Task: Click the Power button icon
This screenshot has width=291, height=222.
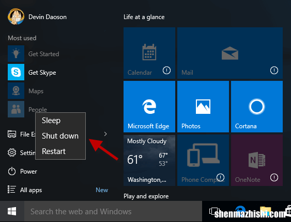Action: (x=12, y=172)
